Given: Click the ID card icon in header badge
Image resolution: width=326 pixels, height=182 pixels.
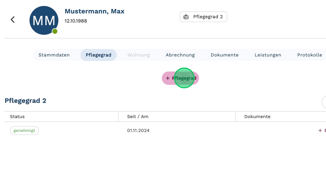Looking at the screenshot, I should (x=186, y=17).
